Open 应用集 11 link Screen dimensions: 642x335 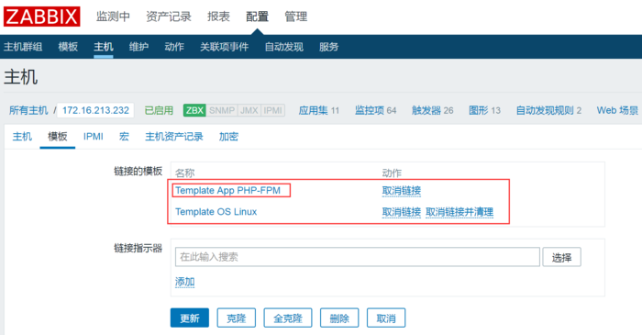point(319,110)
